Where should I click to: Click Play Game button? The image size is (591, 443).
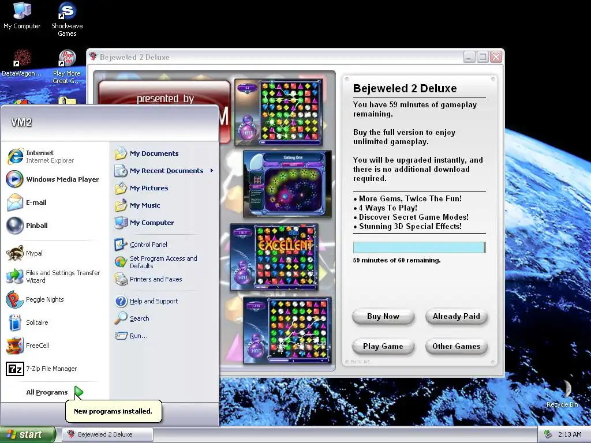click(x=383, y=346)
